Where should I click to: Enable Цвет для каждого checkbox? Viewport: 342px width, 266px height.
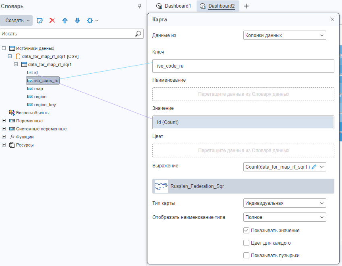click(x=247, y=243)
